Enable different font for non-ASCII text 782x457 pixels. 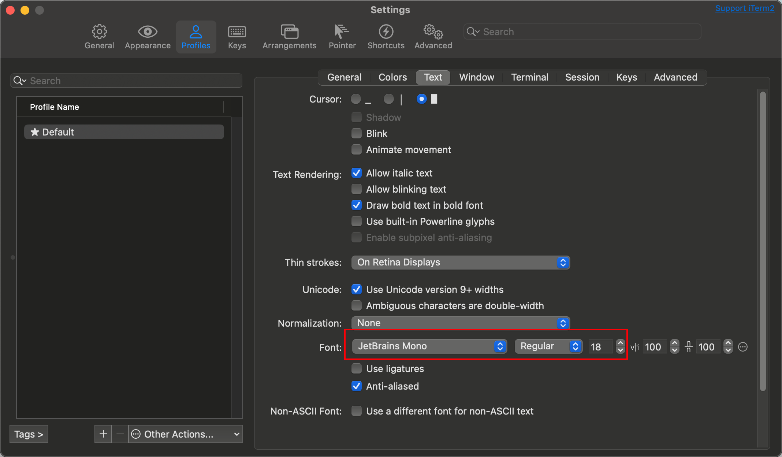[x=357, y=411]
